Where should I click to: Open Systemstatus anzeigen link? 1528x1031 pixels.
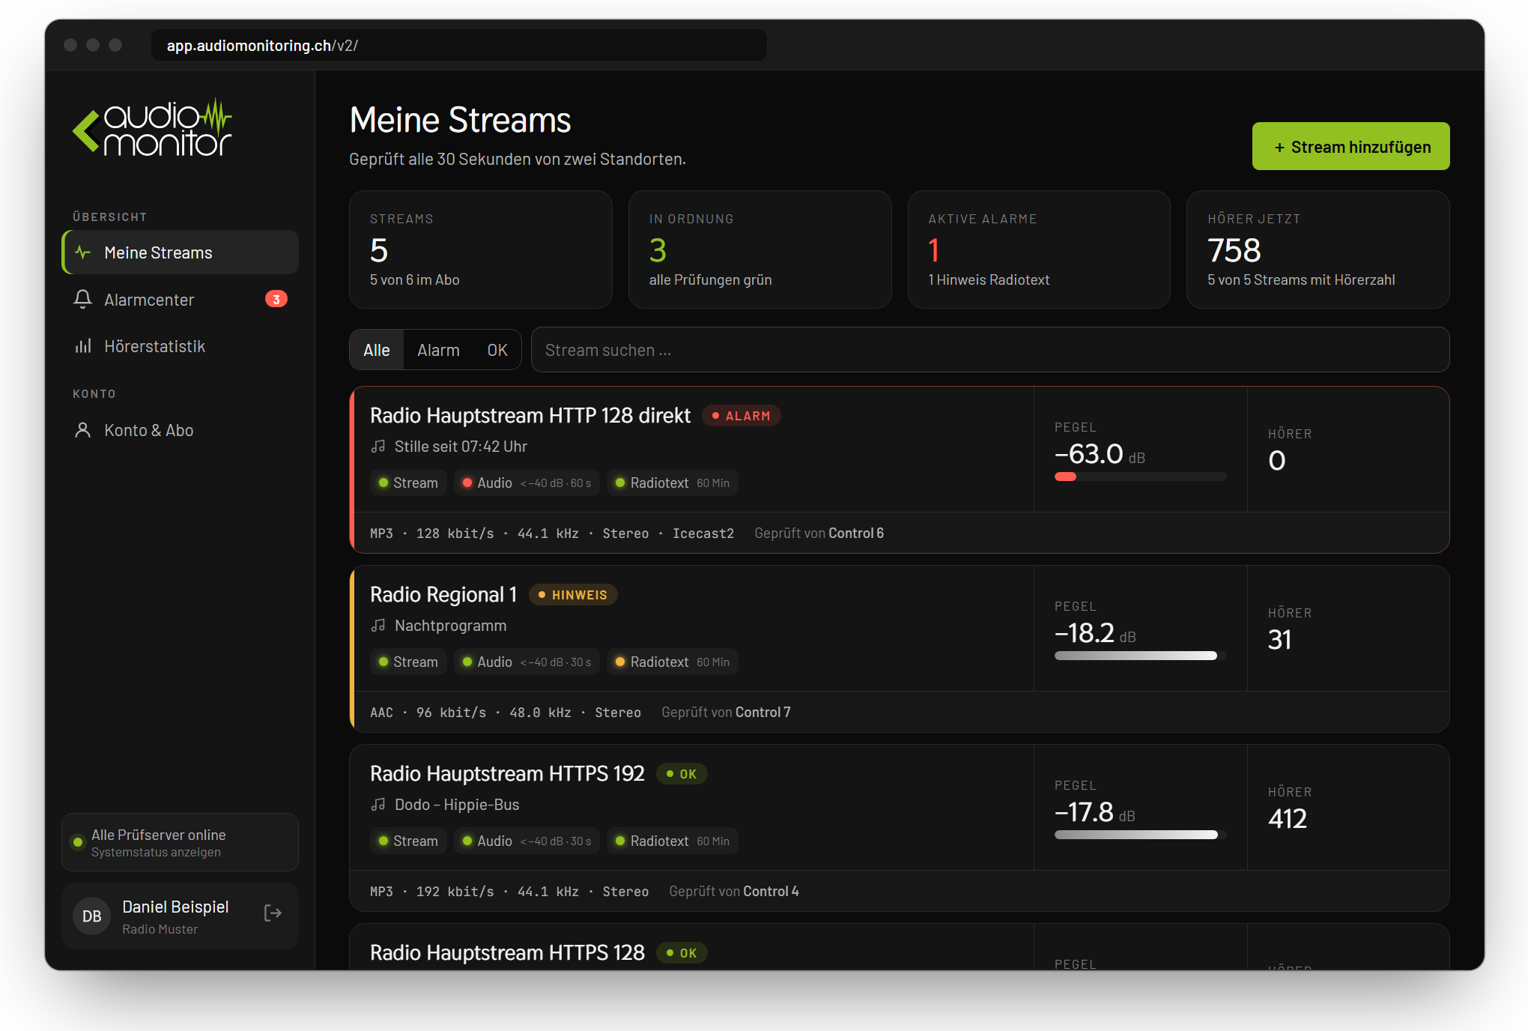coord(156,853)
